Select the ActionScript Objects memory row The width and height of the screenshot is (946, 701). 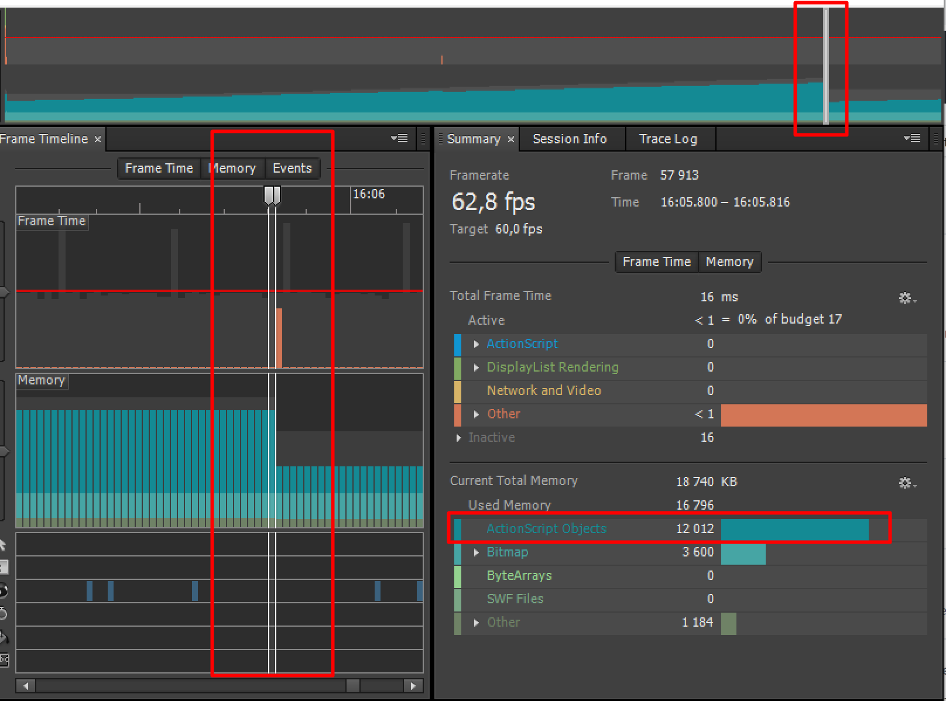click(691, 529)
